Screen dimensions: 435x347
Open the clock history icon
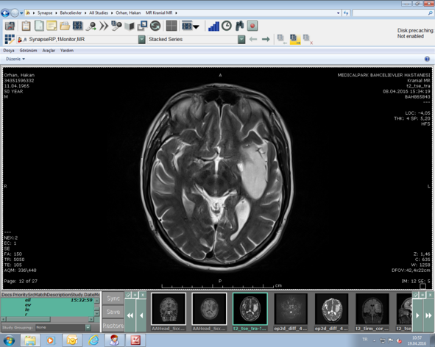227,26
